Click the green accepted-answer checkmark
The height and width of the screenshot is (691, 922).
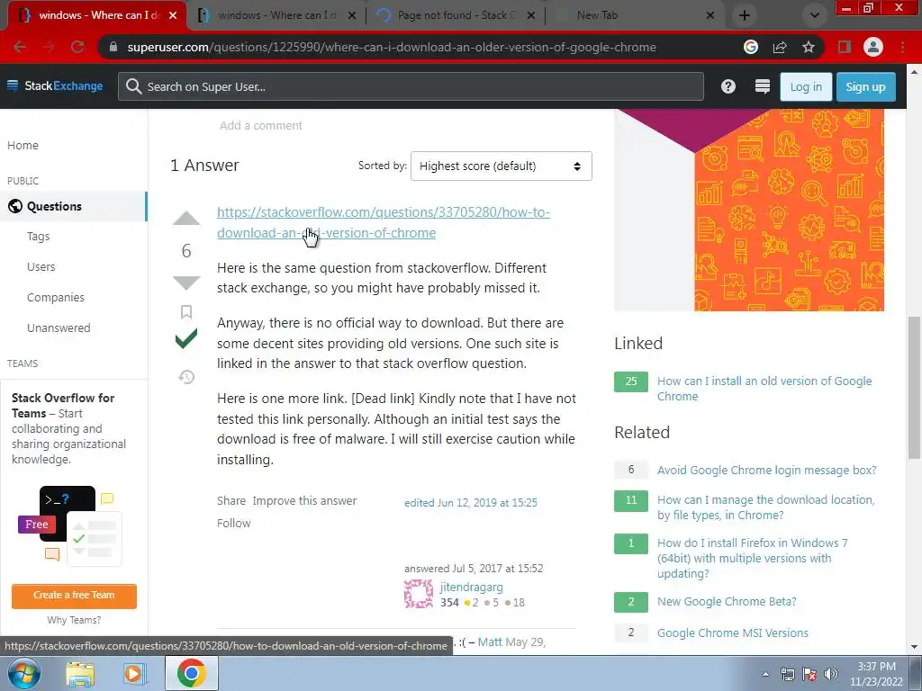coord(185,339)
